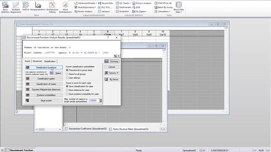
Task: Show Classification of cases
Action: [44, 84]
